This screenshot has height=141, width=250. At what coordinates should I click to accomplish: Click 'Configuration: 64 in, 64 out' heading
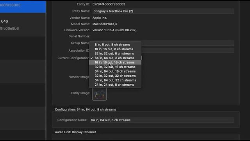[86, 110]
